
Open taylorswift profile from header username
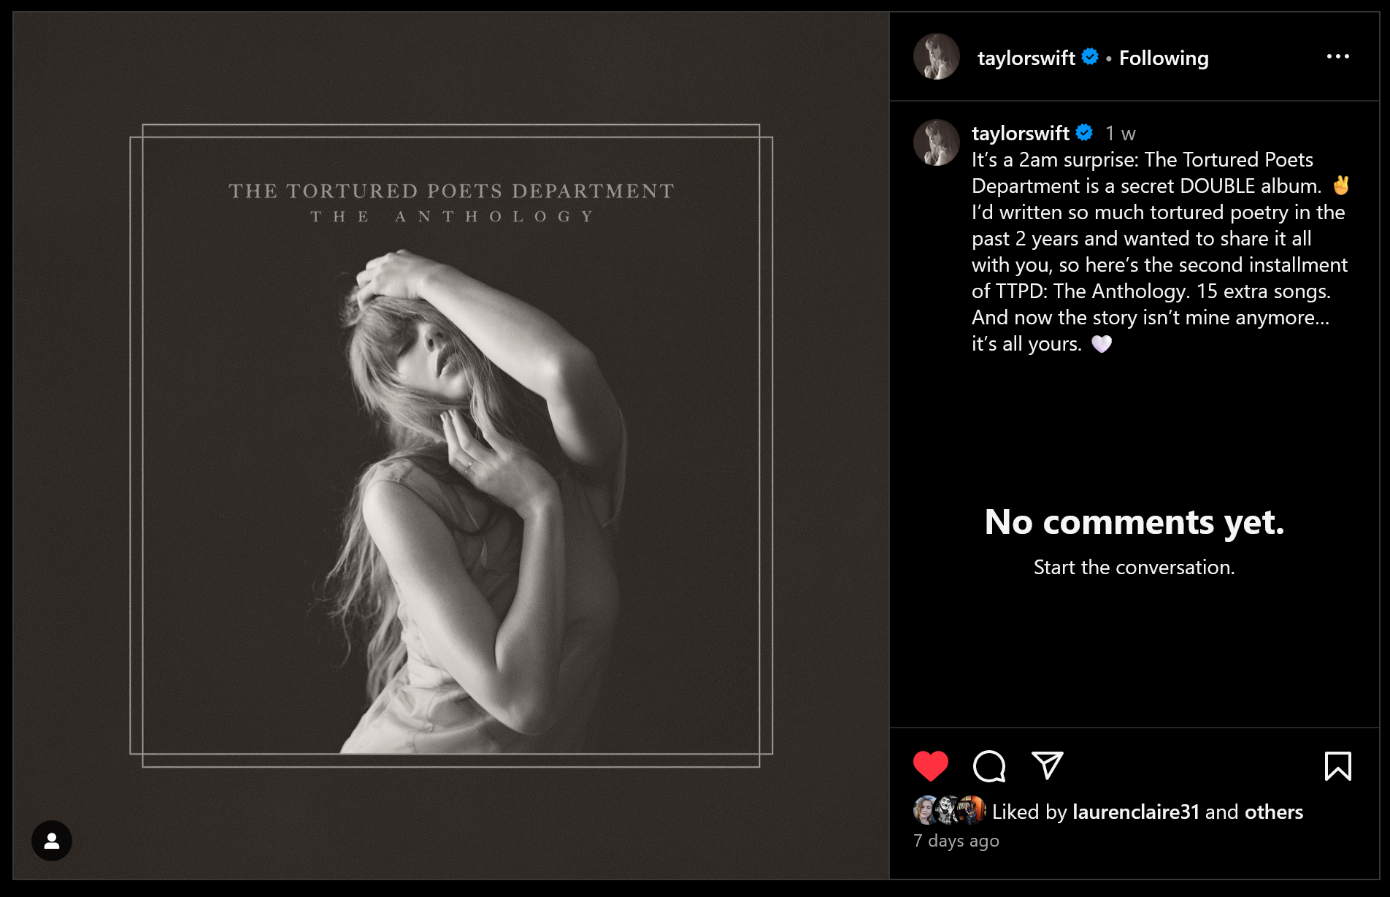[x=1026, y=58]
